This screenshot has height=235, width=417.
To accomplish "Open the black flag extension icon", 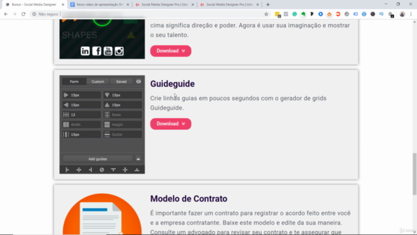I will (312, 14).
